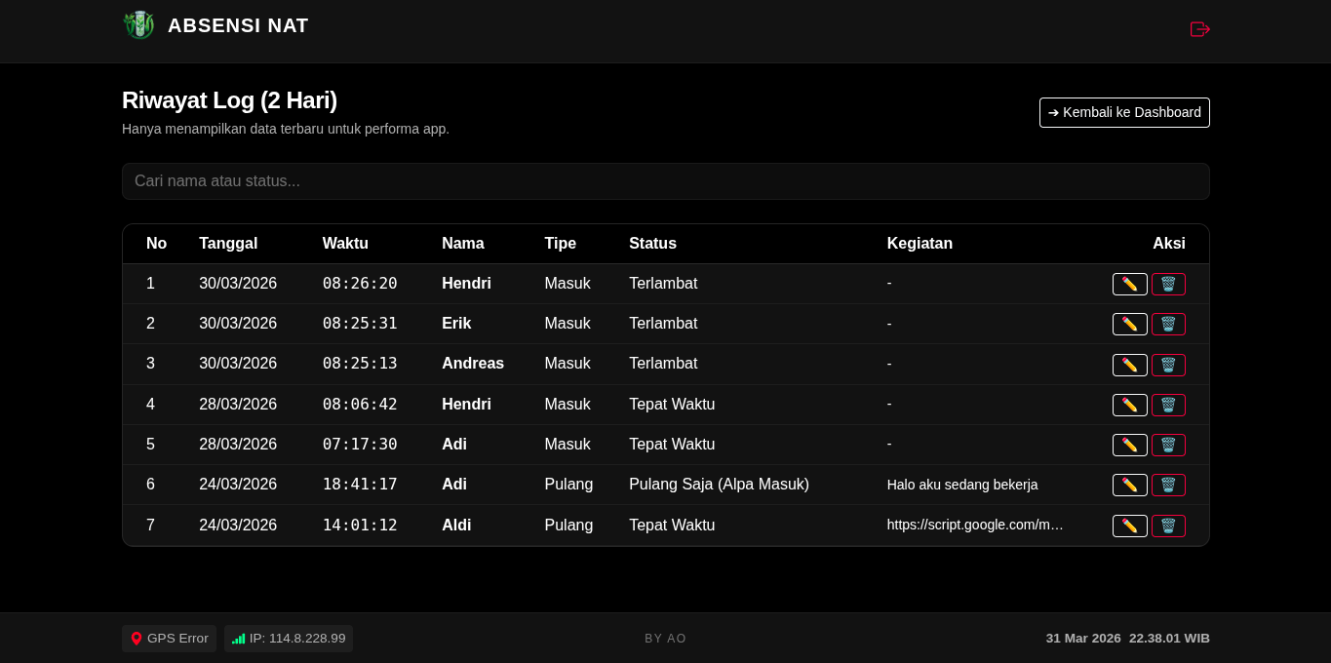The width and height of the screenshot is (1331, 663).
Task: Click the Kembali ke Dashboard button
Action: pyautogui.click(x=1123, y=112)
